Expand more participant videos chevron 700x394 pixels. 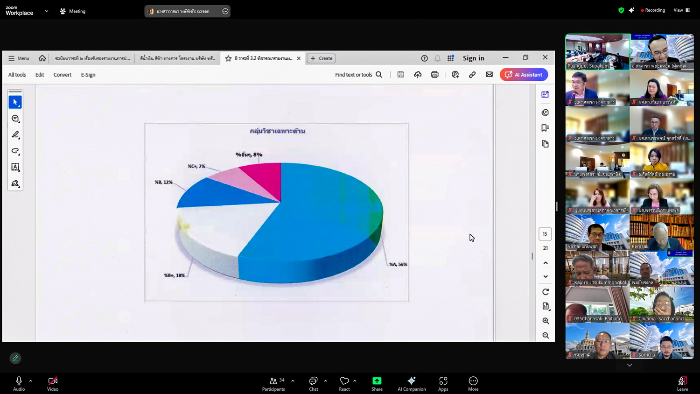click(630, 365)
